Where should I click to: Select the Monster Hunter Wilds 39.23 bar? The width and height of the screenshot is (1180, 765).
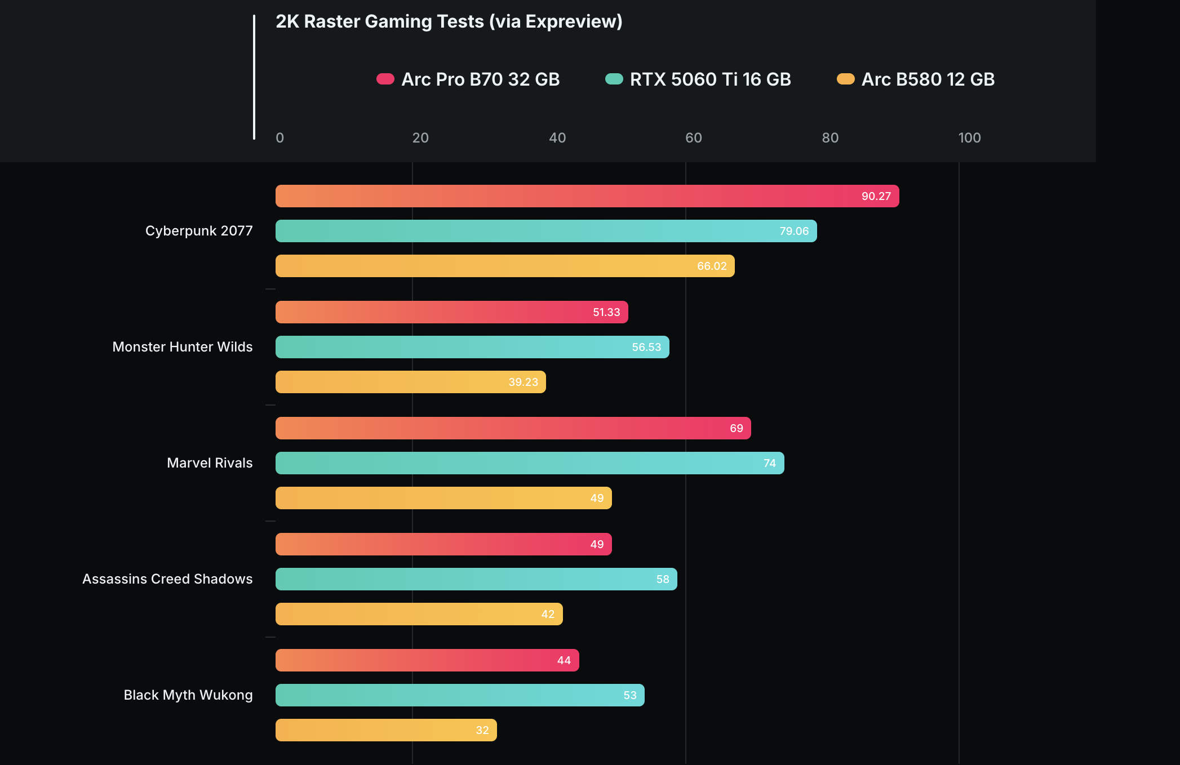(x=411, y=382)
